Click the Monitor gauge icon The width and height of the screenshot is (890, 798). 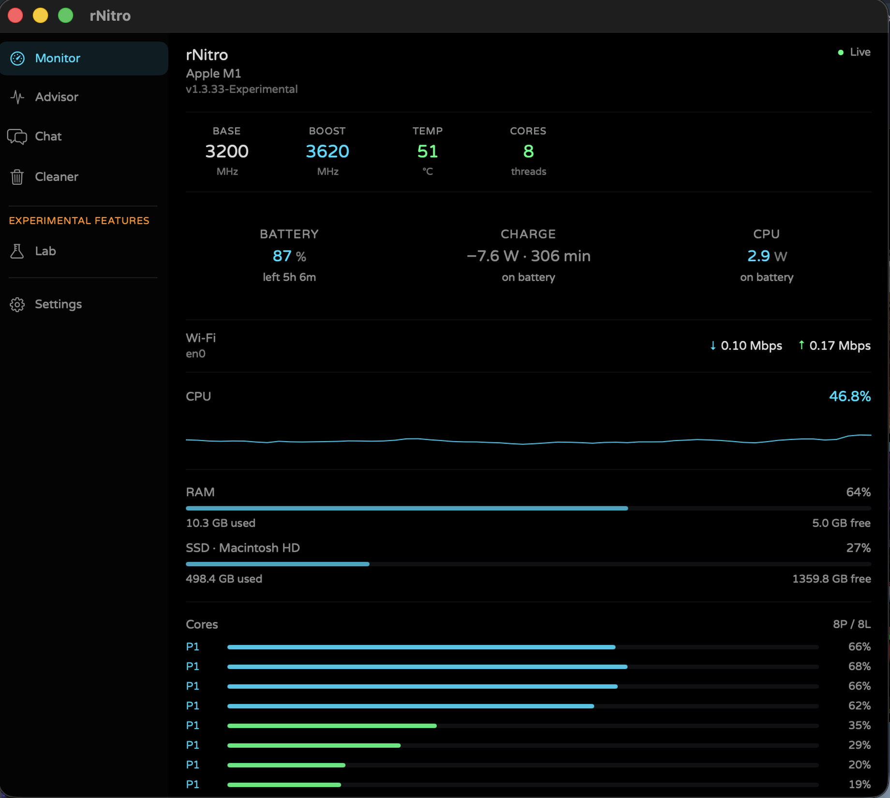tap(17, 59)
